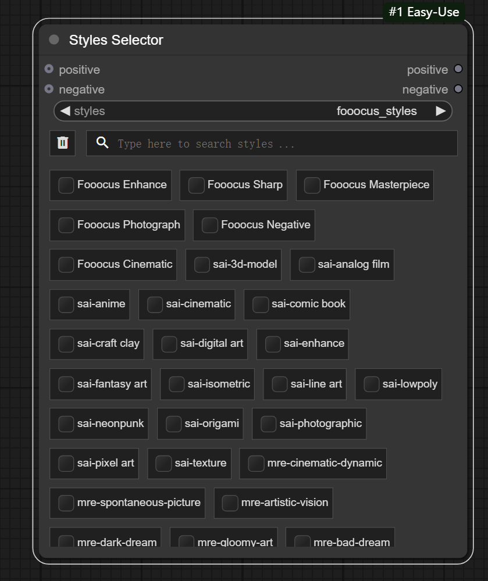Viewport: 488px width, 581px height.
Task: Click the positive input connector dot
Action: 49,69
